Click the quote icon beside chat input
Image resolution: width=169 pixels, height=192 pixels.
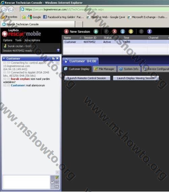[x=57, y=187]
